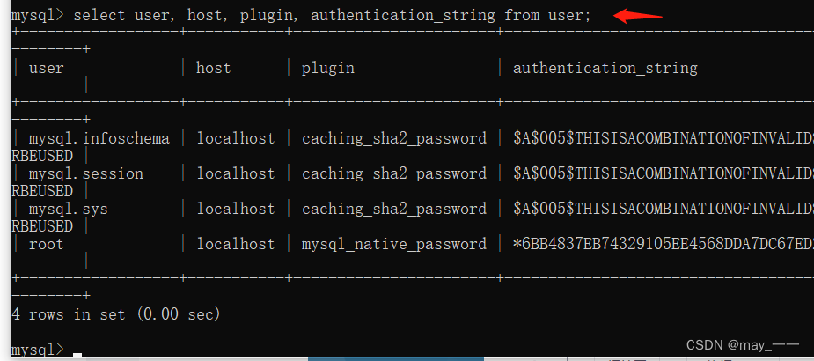Viewport: 814px width, 361px height.
Task: Click the red arrow next to the query
Action: 637,16
